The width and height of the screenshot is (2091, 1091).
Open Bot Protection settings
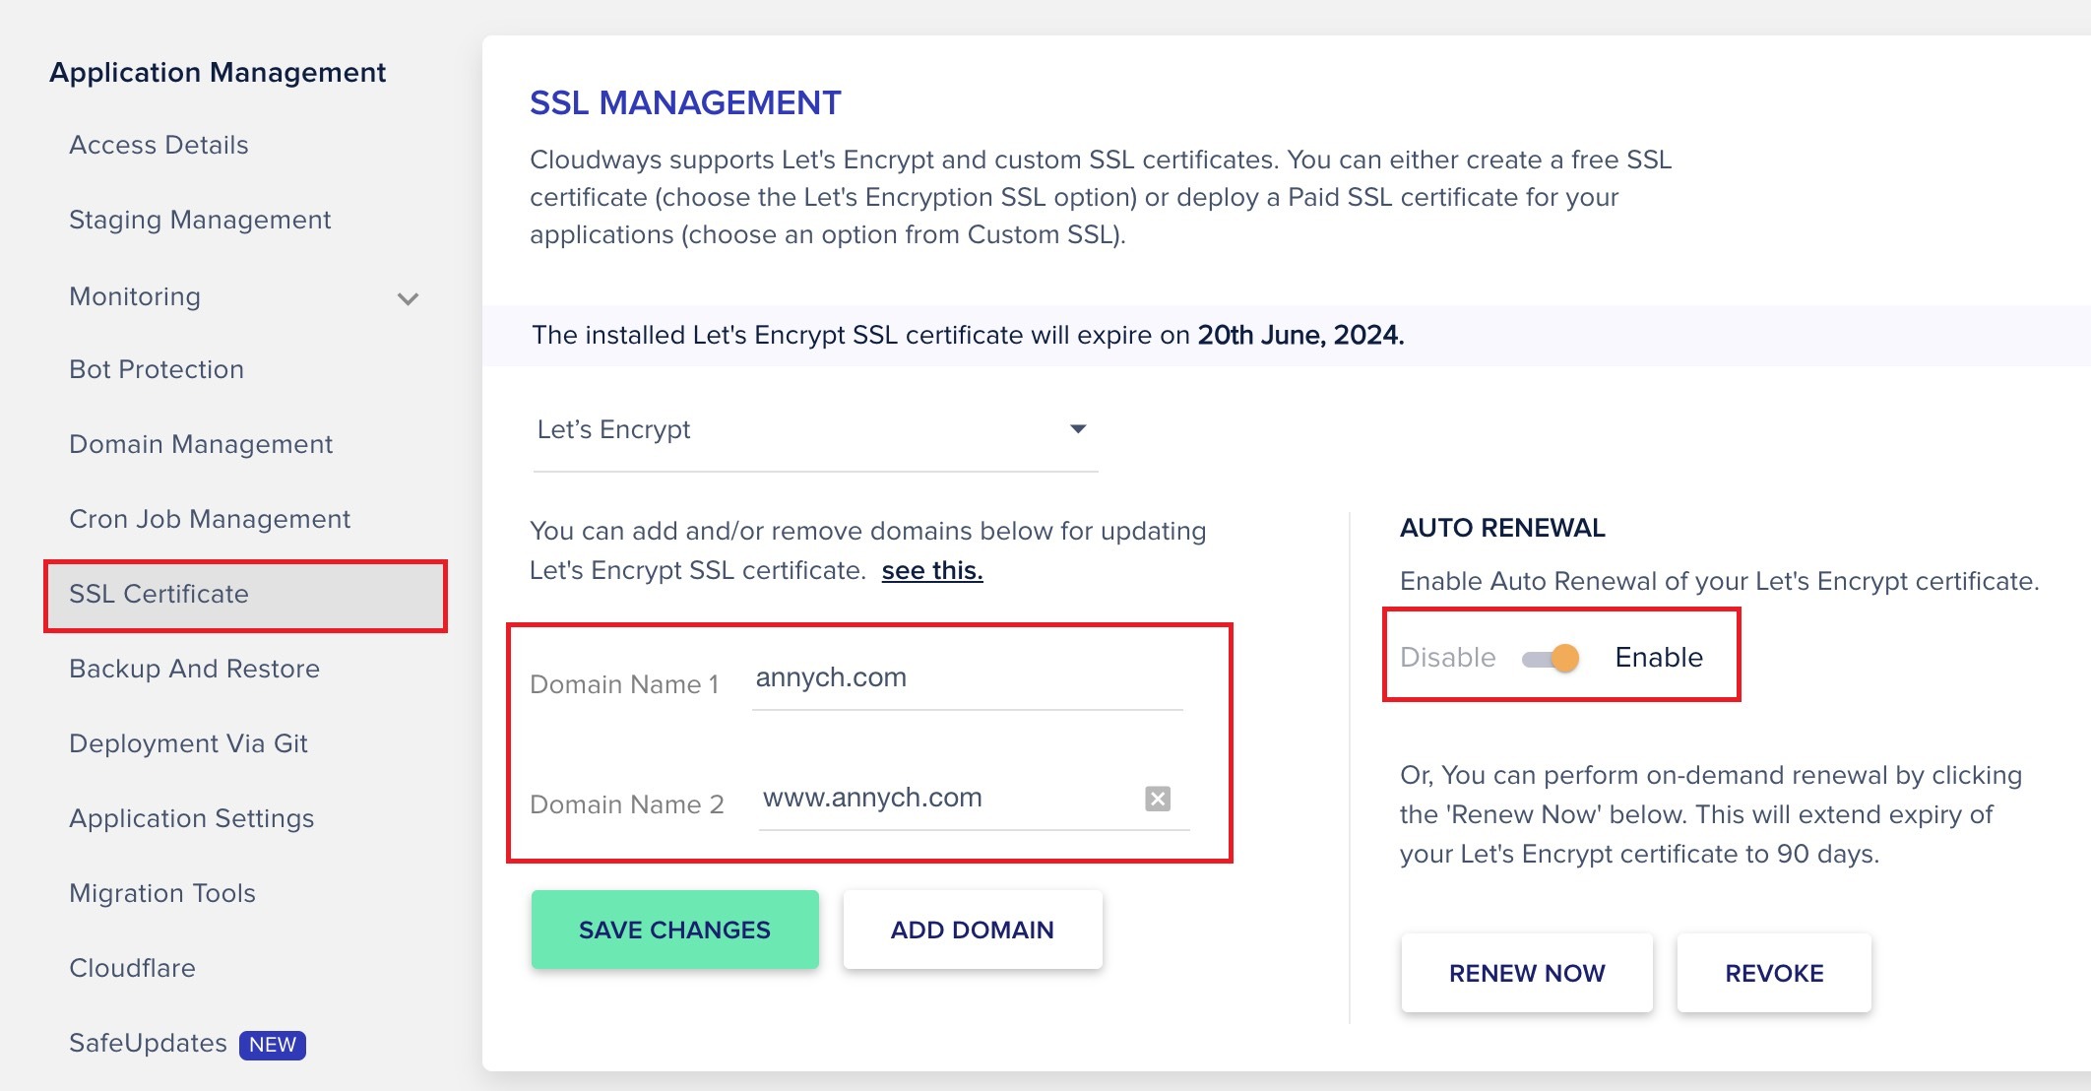coord(157,369)
